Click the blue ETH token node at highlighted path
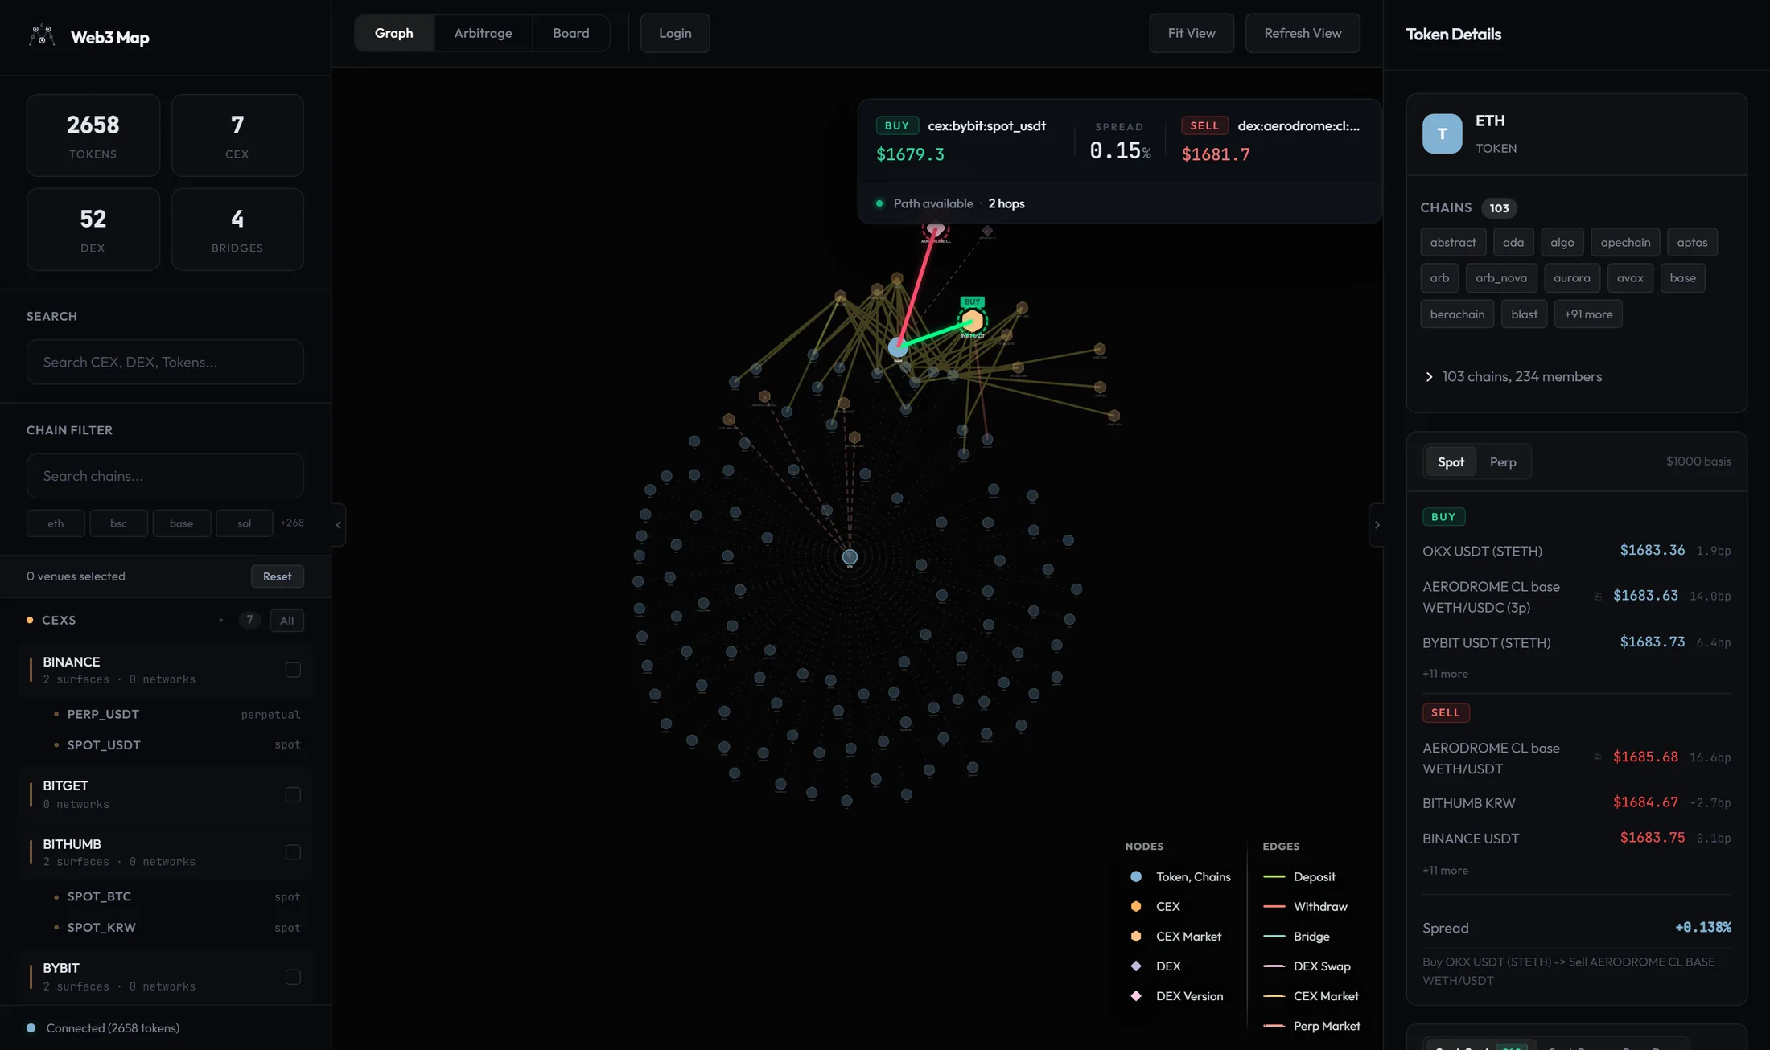1770x1050 pixels. click(898, 347)
